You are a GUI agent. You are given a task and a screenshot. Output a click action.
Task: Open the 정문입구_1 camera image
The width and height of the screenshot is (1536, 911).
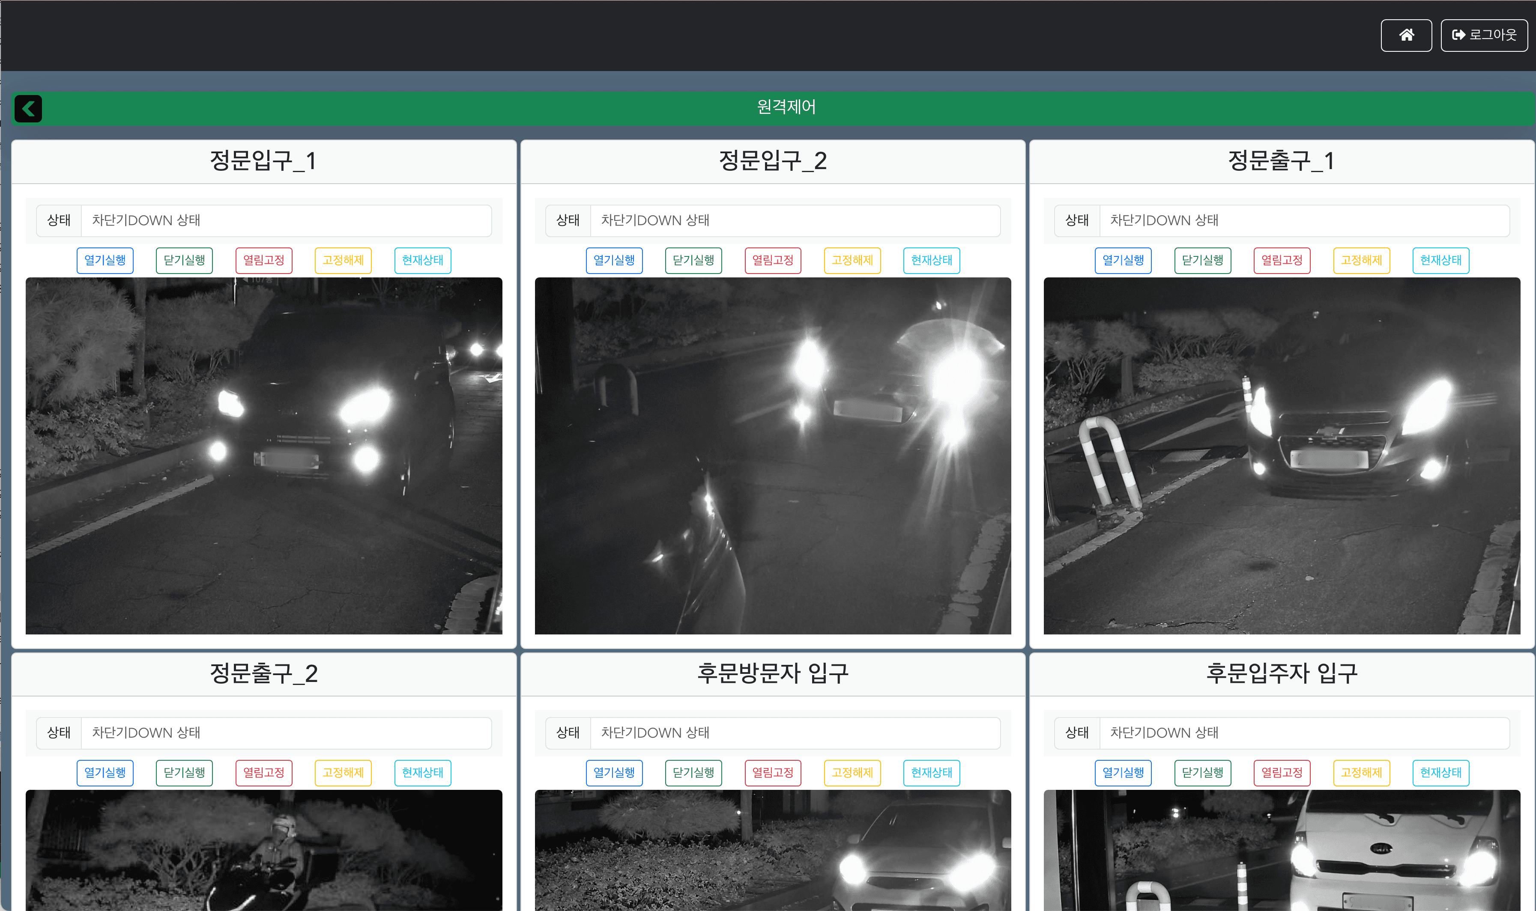pos(263,455)
